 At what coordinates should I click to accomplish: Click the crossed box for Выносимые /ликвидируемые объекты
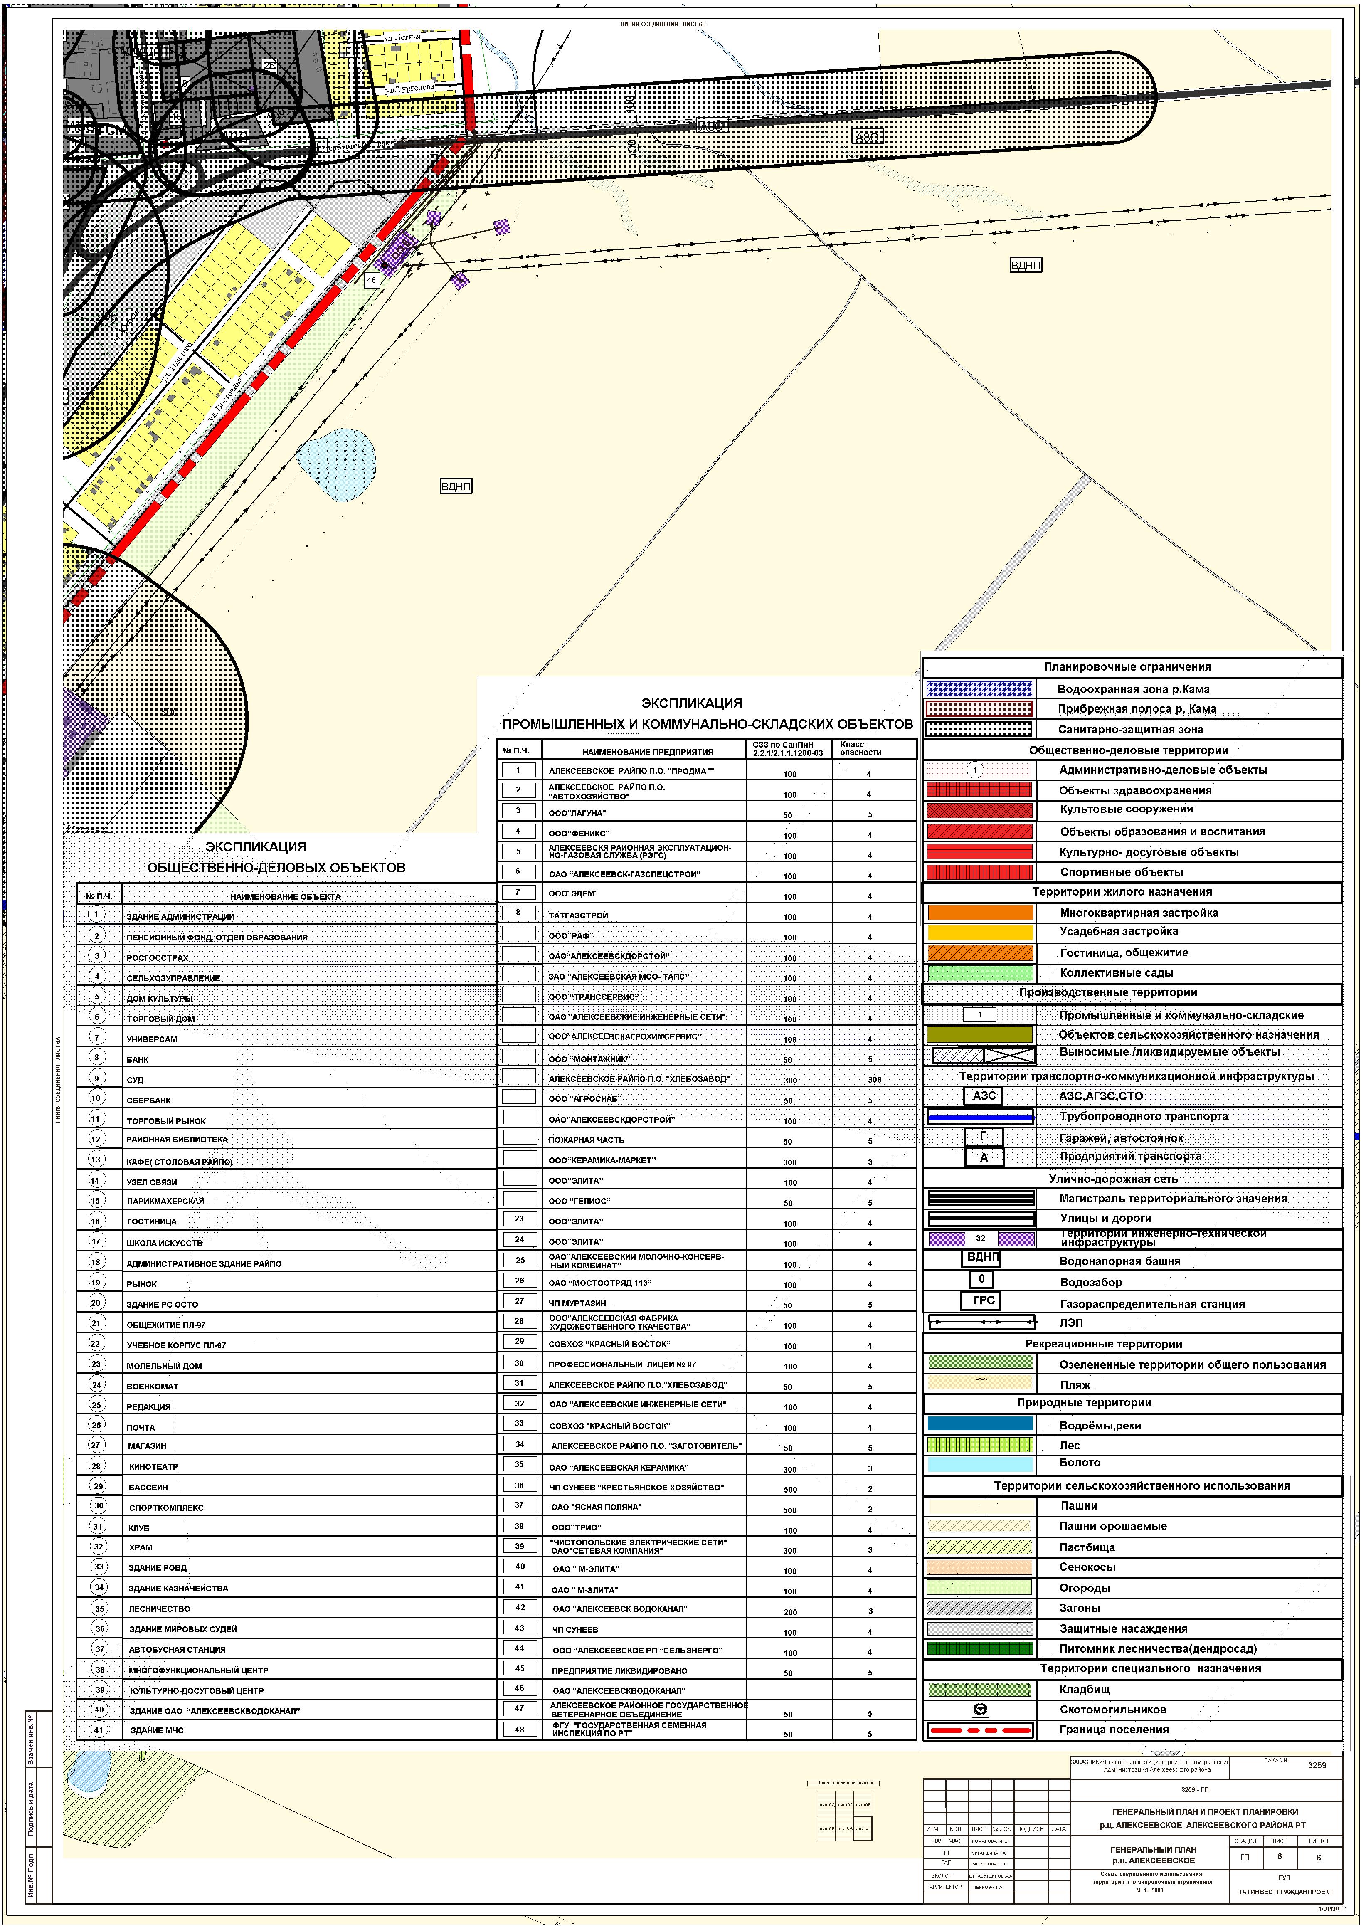[x=1009, y=1055]
